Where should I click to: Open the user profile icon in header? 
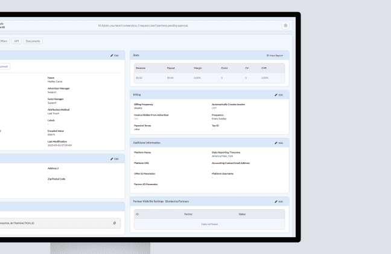(x=285, y=25)
